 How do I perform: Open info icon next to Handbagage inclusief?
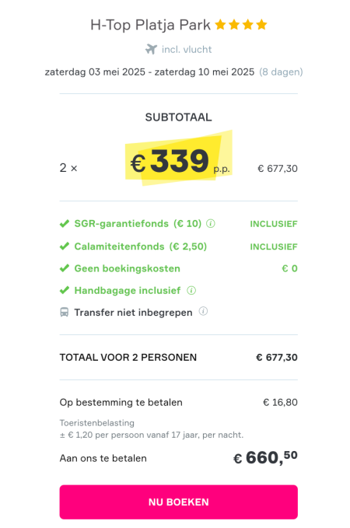tap(191, 290)
